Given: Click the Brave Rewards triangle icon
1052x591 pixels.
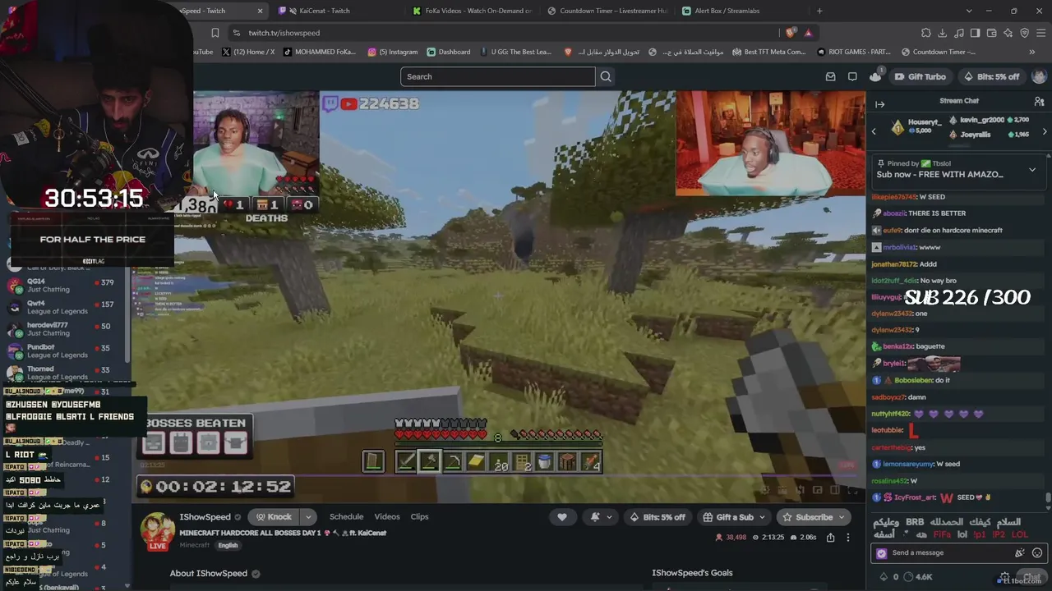Looking at the screenshot, I should [809, 33].
